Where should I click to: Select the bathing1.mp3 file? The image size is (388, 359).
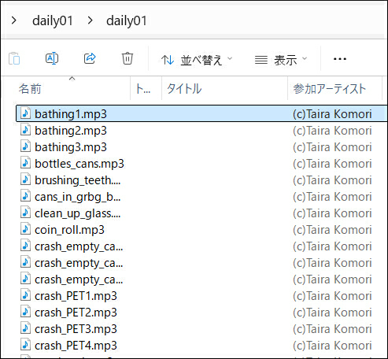[201, 113]
